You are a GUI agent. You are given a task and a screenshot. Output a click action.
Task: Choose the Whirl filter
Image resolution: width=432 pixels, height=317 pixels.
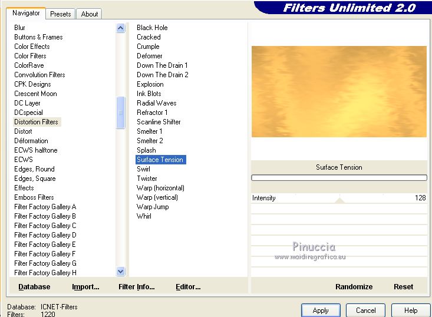coord(144,216)
